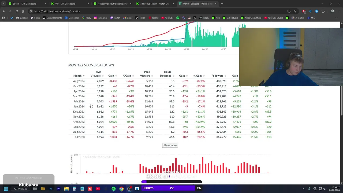Open the AI Grafiki bookmark
The height and width of the screenshot is (193, 343).
[x=298, y=18]
